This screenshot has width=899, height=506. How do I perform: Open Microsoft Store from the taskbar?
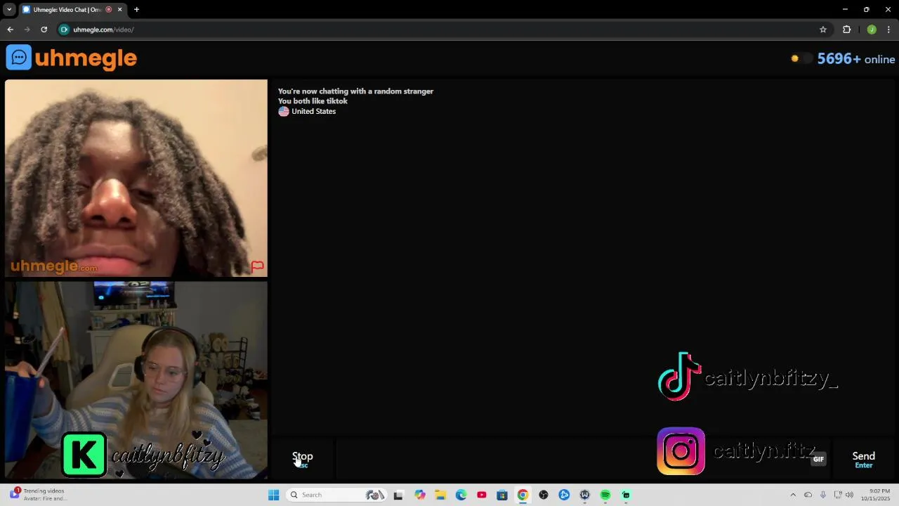pos(502,495)
